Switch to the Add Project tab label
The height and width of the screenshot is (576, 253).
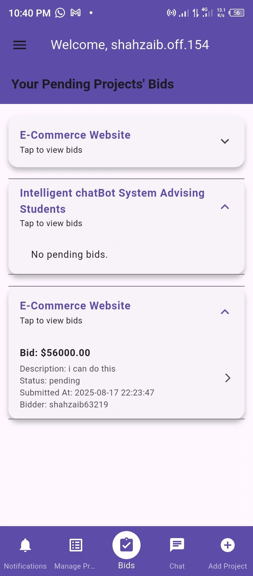(x=228, y=566)
